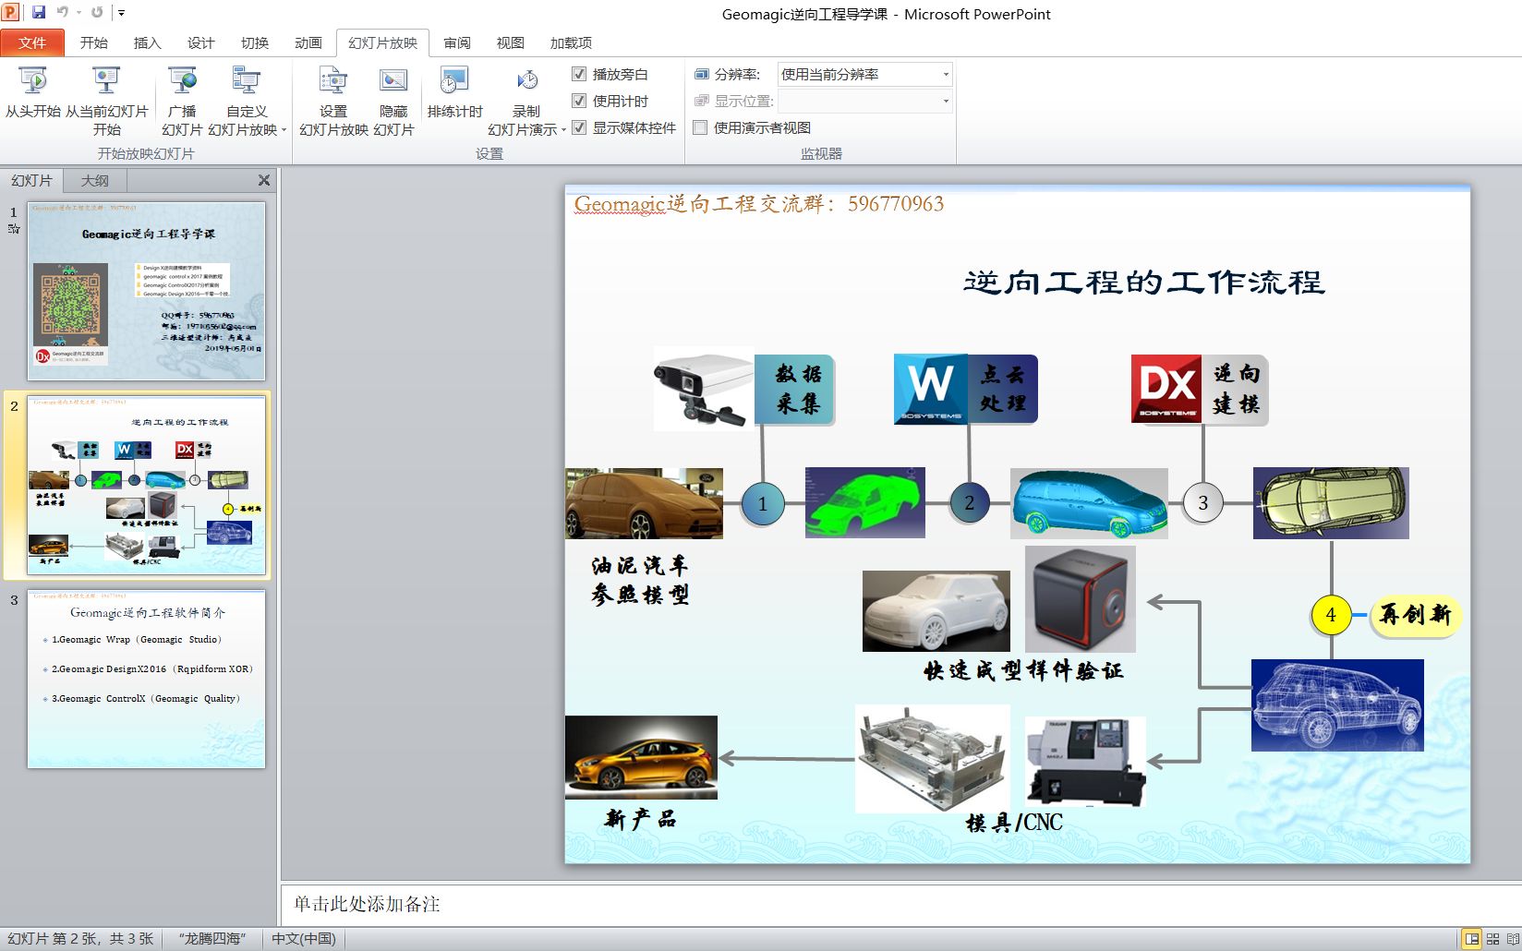
Task: Switch to Home (开始) ribbon tab
Action: point(93,42)
